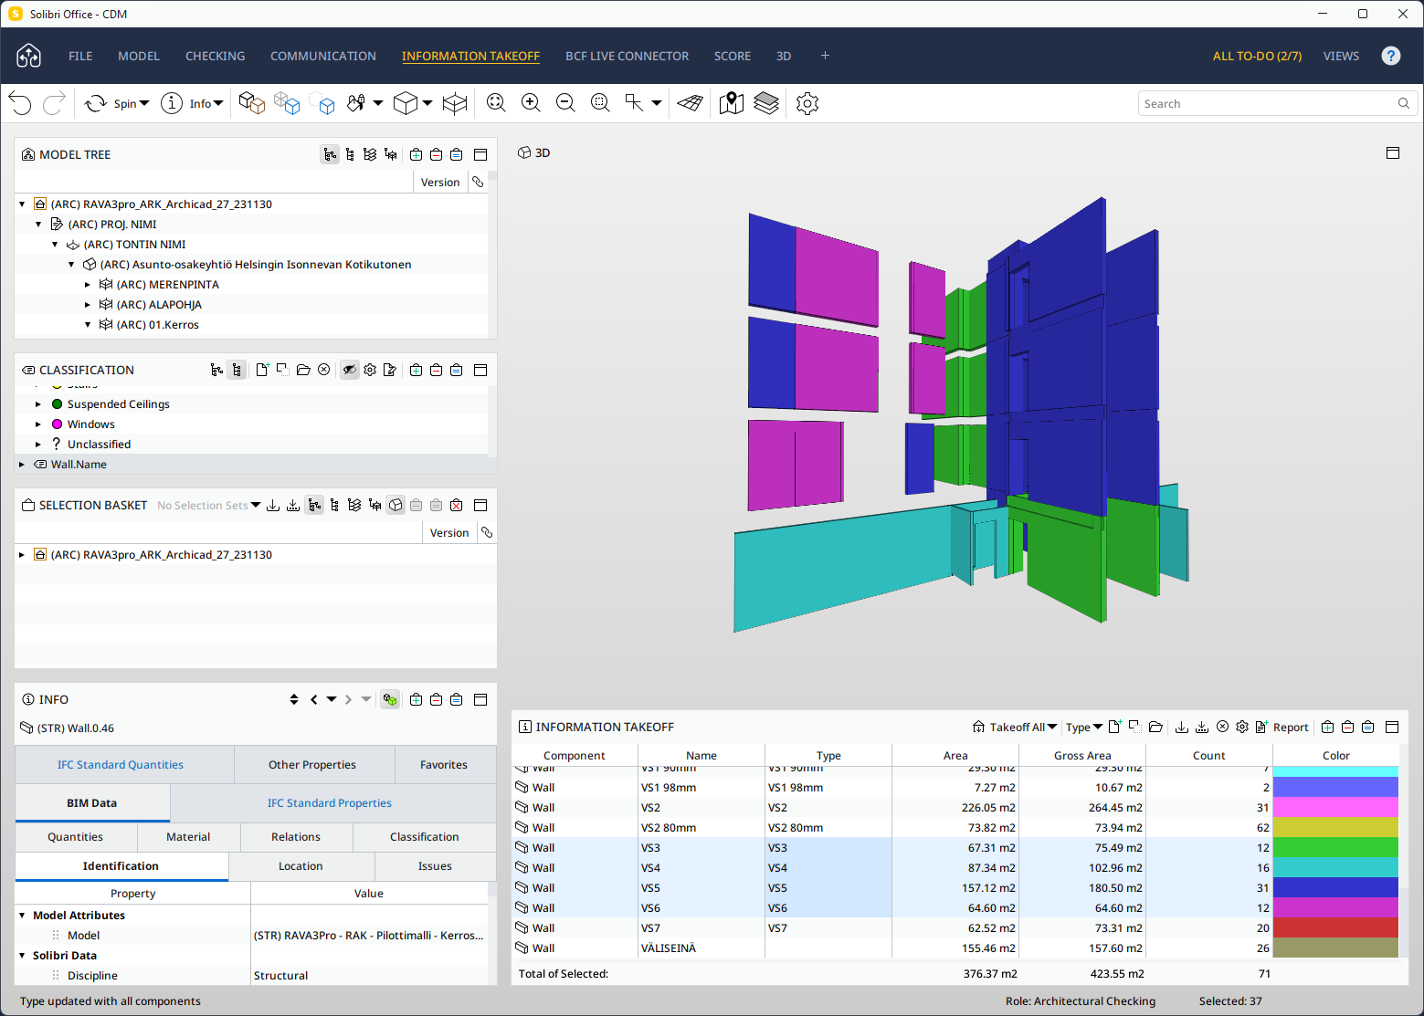The image size is (1424, 1016).
Task: Click the Solibri home logo icon
Action: pyautogui.click(x=29, y=56)
